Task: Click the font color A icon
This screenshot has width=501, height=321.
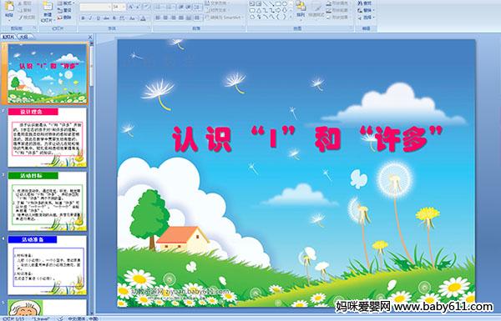Action: (x=143, y=18)
